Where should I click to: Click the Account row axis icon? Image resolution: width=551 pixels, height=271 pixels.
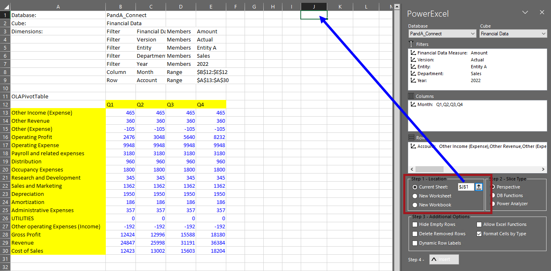click(x=413, y=146)
